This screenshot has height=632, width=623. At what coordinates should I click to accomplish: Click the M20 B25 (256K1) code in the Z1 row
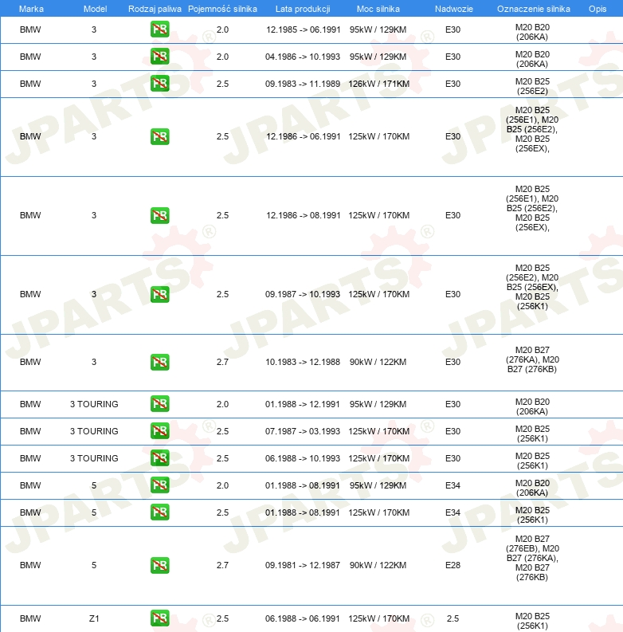[532, 621]
